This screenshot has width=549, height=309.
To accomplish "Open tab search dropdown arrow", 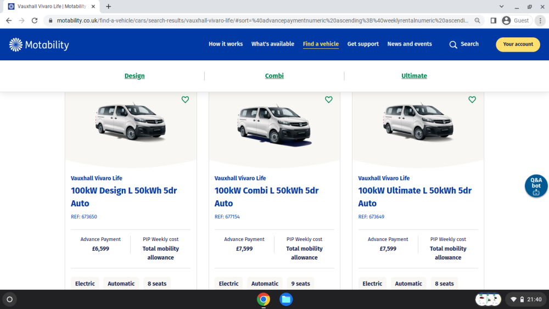I will click(x=501, y=6).
